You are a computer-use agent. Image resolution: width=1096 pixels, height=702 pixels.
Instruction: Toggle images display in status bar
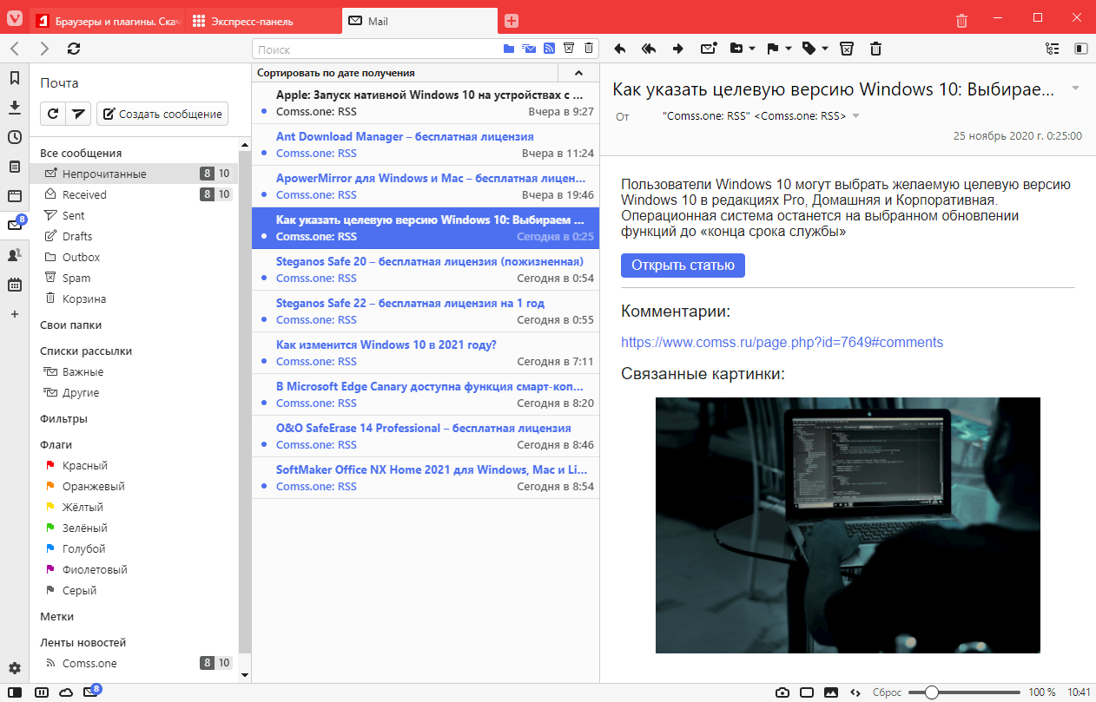[831, 692]
